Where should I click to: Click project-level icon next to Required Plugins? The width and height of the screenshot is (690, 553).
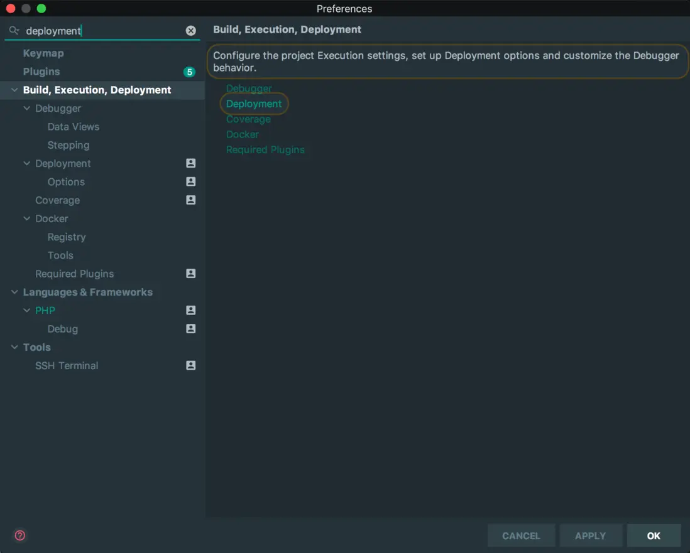(x=191, y=274)
